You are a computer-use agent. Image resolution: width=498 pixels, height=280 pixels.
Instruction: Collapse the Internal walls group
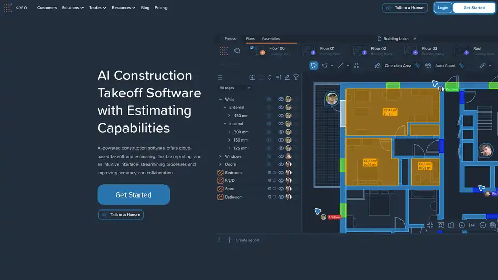[225, 124]
